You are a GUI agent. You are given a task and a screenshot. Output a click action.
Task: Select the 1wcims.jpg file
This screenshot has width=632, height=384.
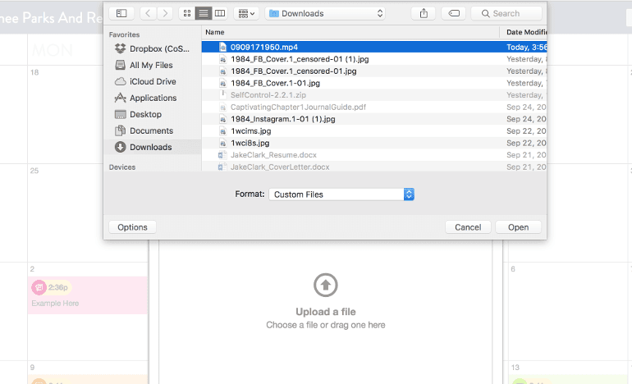click(x=250, y=130)
